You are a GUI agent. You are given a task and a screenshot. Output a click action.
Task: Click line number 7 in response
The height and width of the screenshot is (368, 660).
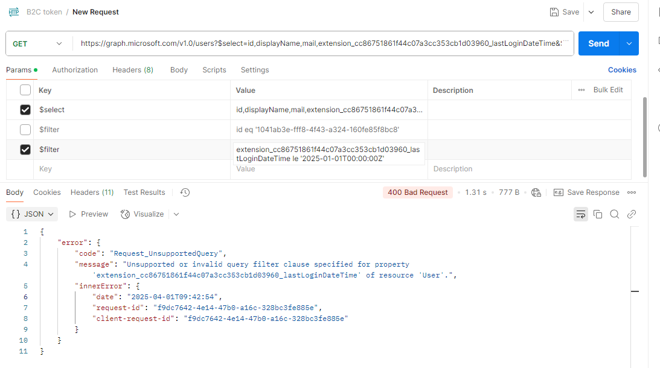pyautogui.click(x=26, y=308)
